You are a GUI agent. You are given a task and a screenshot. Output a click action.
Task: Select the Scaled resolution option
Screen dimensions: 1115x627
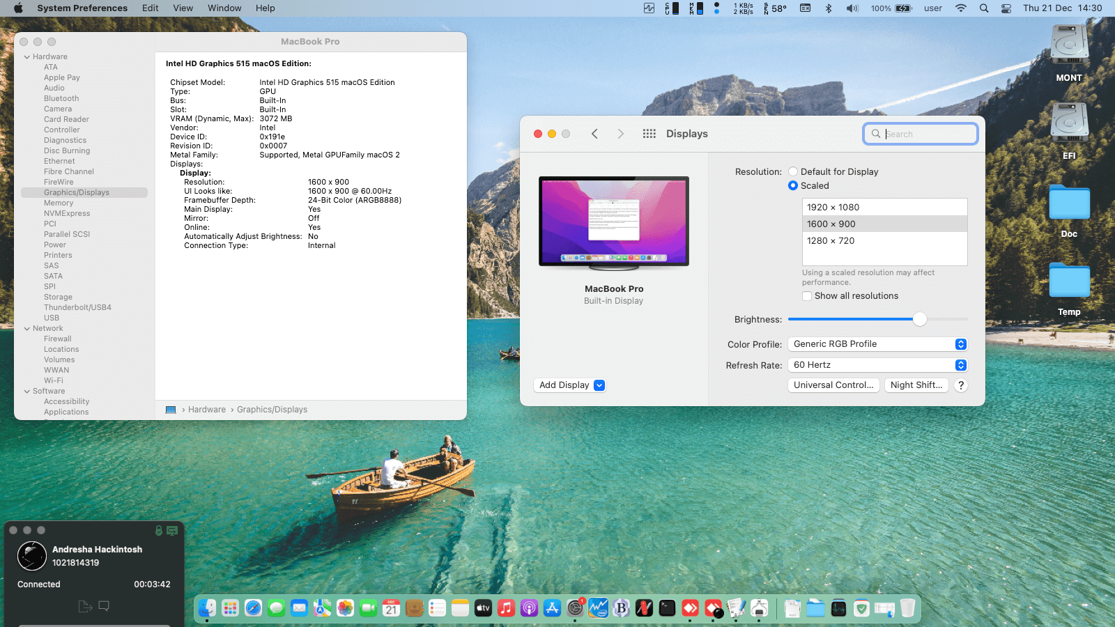[793, 185]
